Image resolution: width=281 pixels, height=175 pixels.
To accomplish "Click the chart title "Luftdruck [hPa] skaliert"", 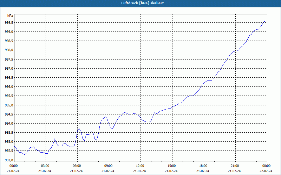I will point(143,3).
